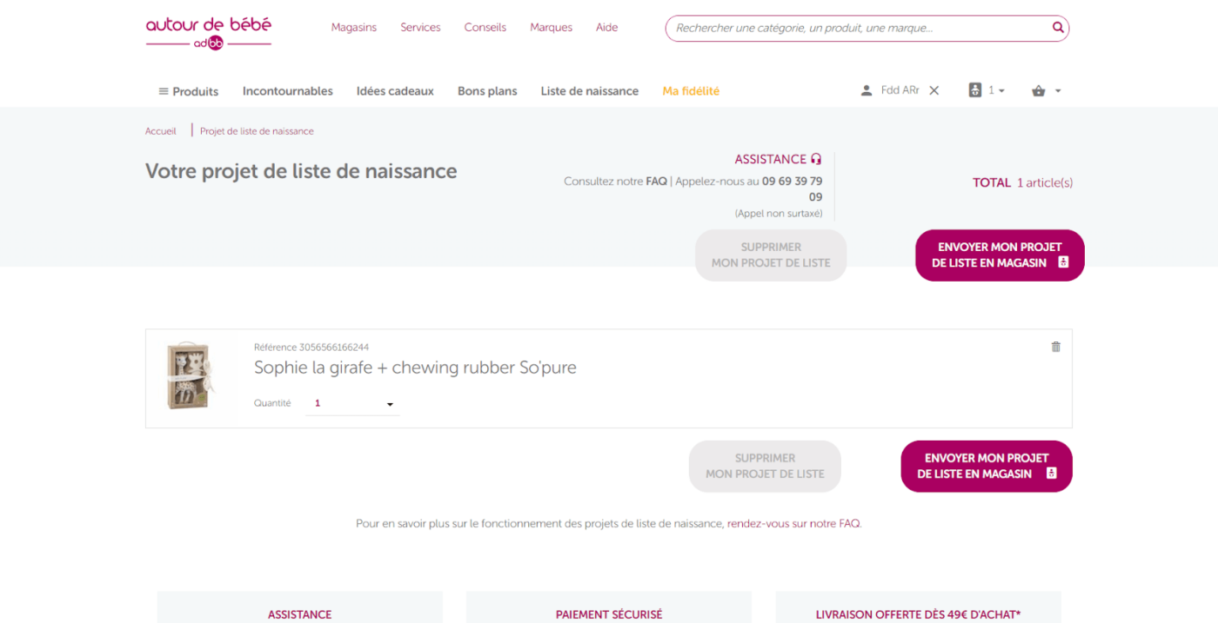The width and height of the screenshot is (1218, 623).
Task: Open the Sophie la girafe product thumbnail
Action: (x=189, y=377)
